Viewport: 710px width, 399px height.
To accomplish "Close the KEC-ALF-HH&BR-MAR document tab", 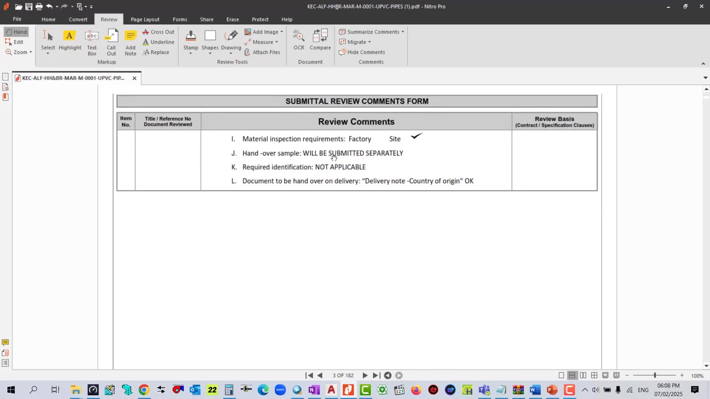I will pyautogui.click(x=134, y=78).
